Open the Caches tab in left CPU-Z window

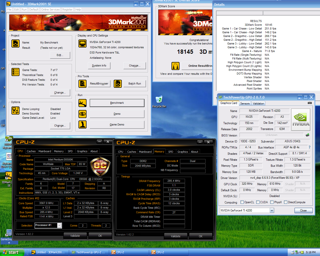tap(31, 151)
